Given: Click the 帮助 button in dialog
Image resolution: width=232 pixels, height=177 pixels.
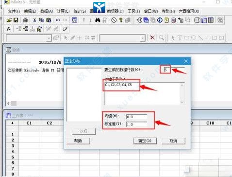Looking at the screenshot, I should (78, 141).
